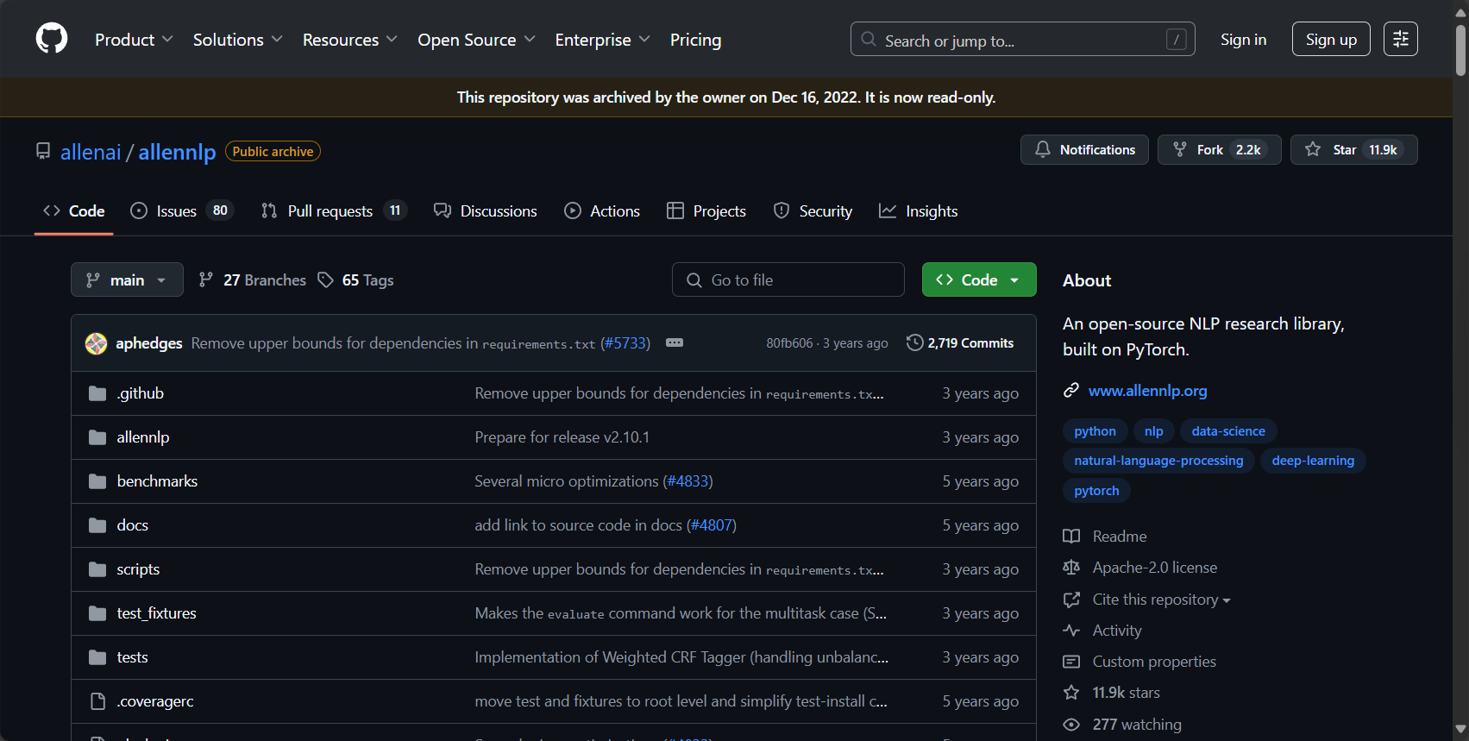Open the main branch selector dropdown
The width and height of the screenshot is (1469, 741).
click(127, 279)
